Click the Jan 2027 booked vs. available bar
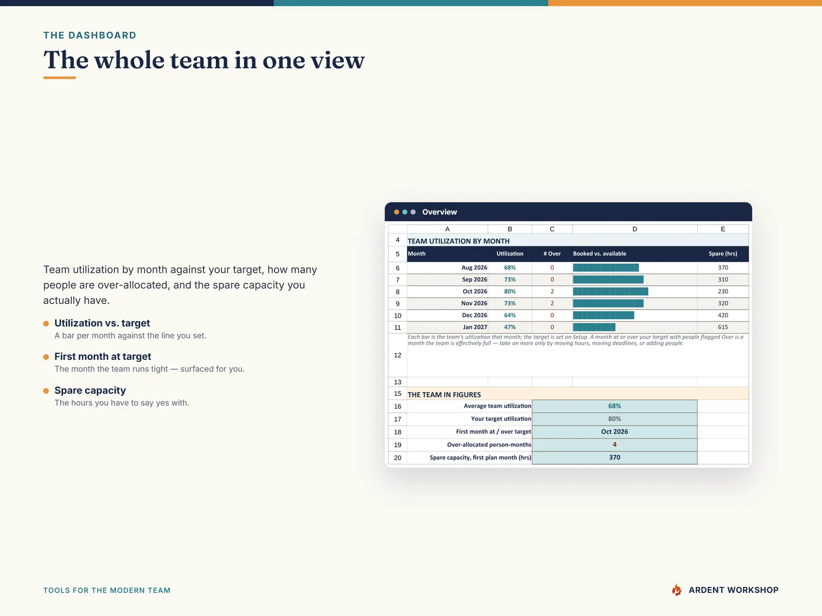 click(594, 327)
